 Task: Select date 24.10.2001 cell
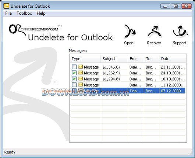[x=173, y=73]
